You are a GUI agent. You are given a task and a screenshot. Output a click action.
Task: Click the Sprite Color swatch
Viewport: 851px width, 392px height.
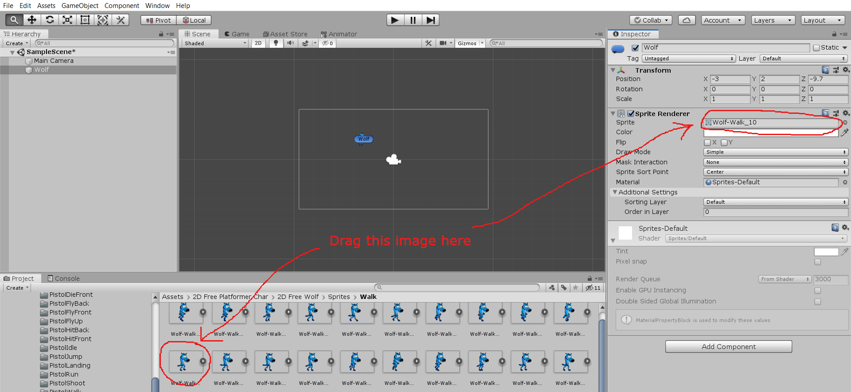(771, 132)
